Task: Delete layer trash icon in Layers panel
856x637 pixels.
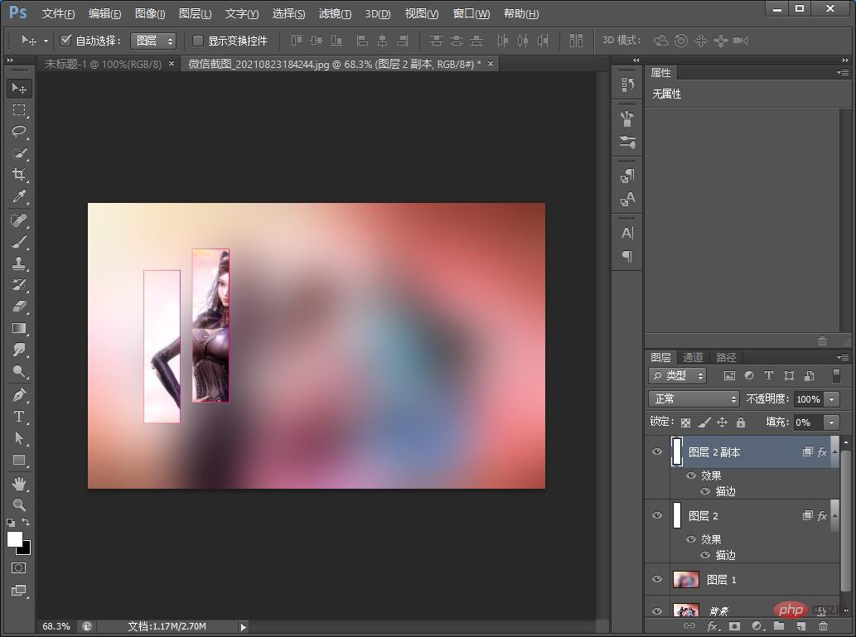Action: pos(823,626)
